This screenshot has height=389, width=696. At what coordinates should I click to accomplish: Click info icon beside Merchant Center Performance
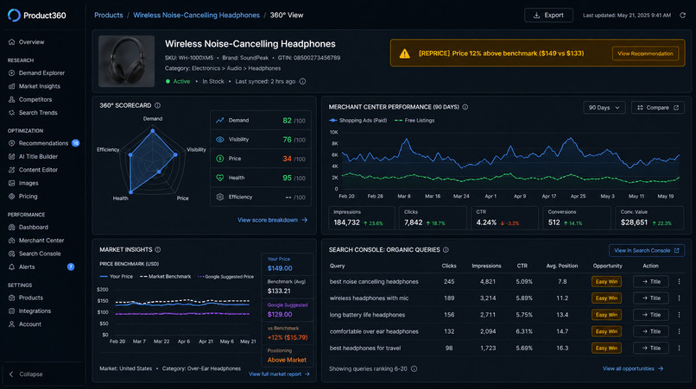click(x=465, y=107)
